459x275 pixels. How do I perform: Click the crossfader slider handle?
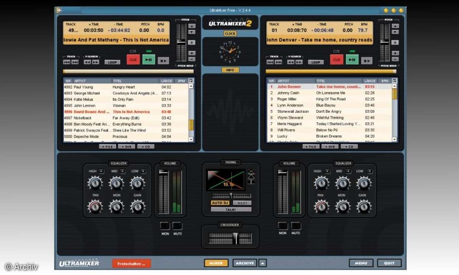(x=236, y=238)
